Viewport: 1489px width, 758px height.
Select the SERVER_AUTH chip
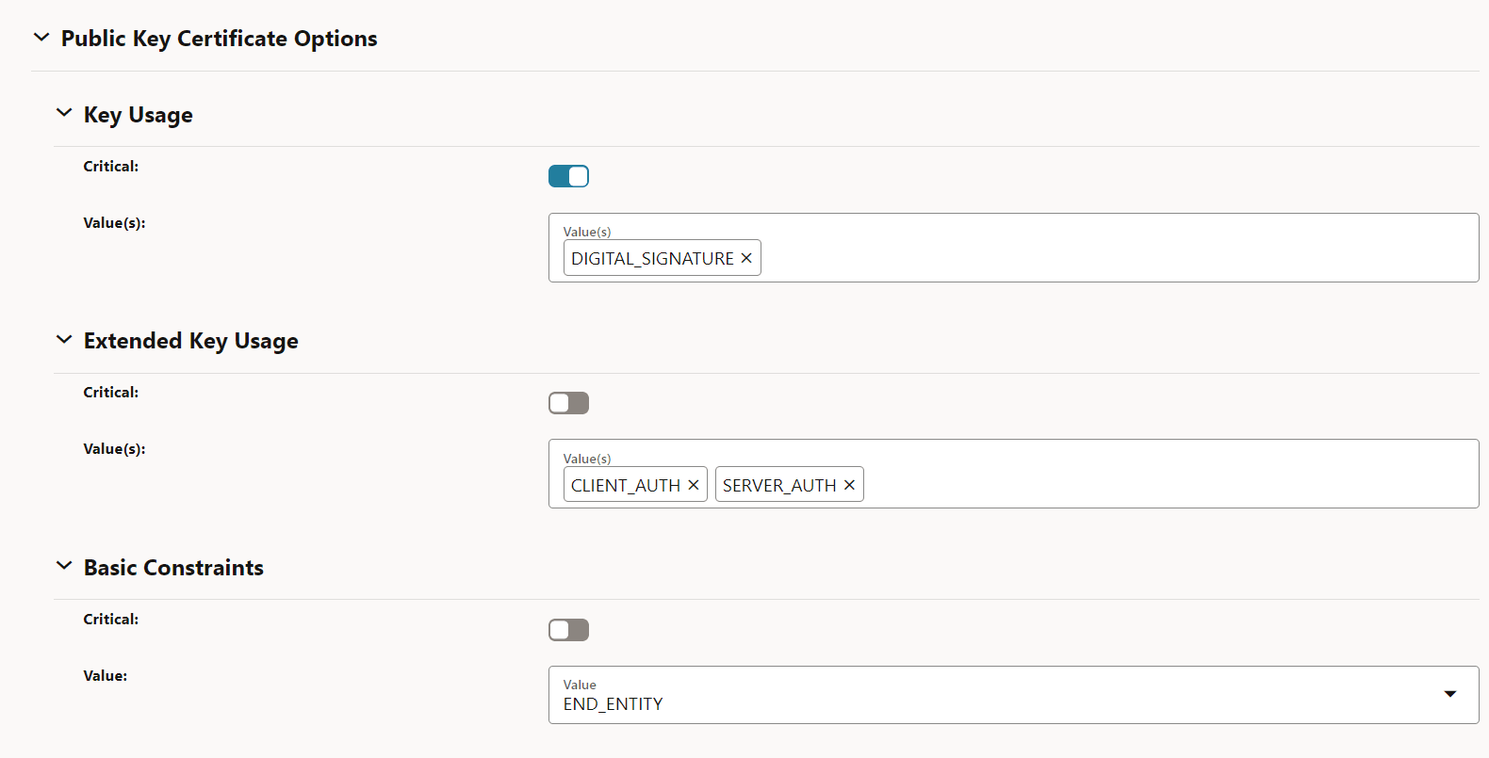point(778,484)
